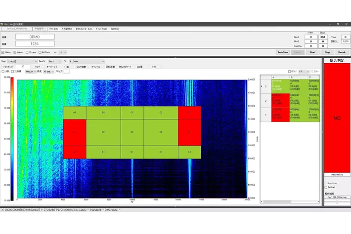Enable the YLinear checkbox

(x=27, y=52)
